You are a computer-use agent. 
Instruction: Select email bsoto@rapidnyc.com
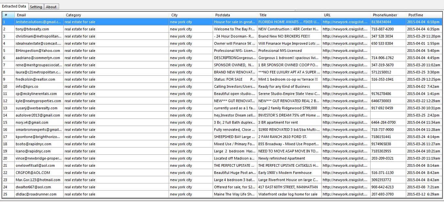33,144
